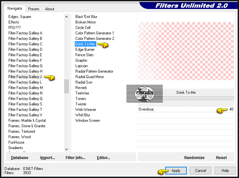Screen dimensions: 239x178
Task: Click the Apply button
Action: 176,171
